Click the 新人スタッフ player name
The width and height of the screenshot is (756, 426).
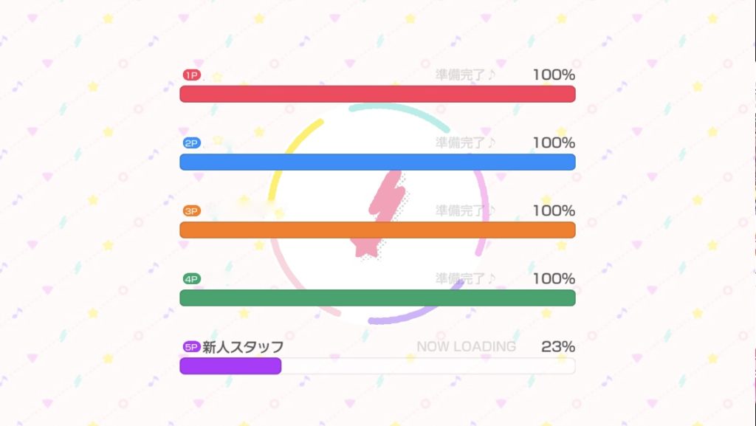coord(243,347)
